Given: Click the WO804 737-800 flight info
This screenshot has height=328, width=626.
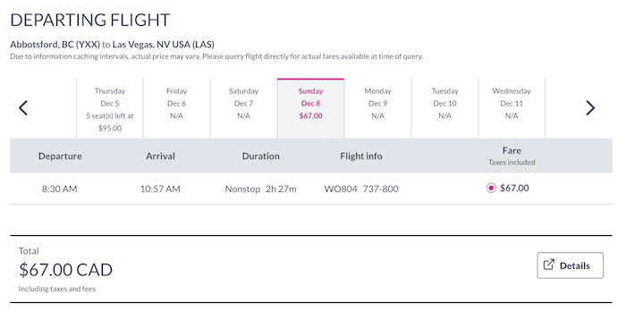Looking at the screenshot, I should (361, 189).
